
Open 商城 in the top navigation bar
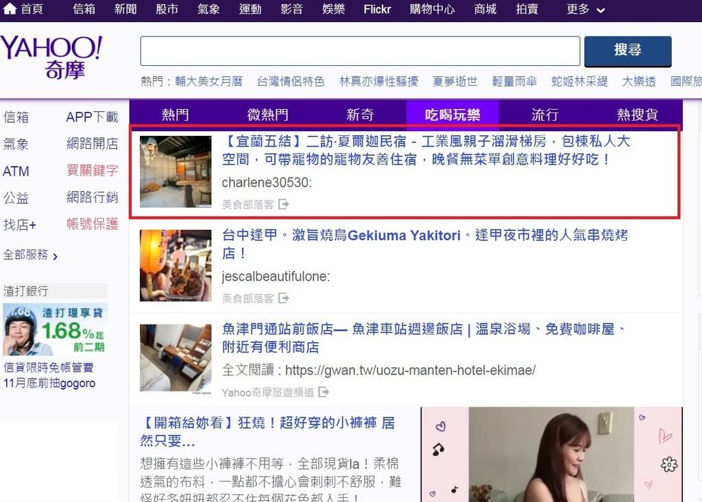coord(485,9)
